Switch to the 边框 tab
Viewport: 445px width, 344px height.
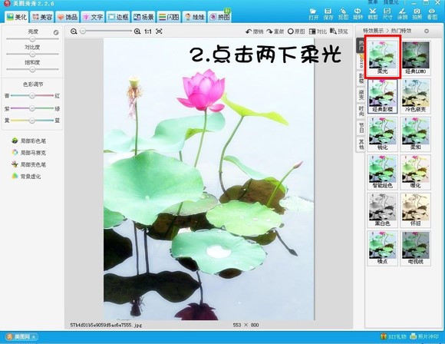coord(118,17)
